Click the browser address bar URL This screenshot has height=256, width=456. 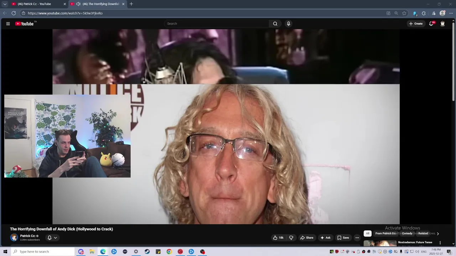65,13
